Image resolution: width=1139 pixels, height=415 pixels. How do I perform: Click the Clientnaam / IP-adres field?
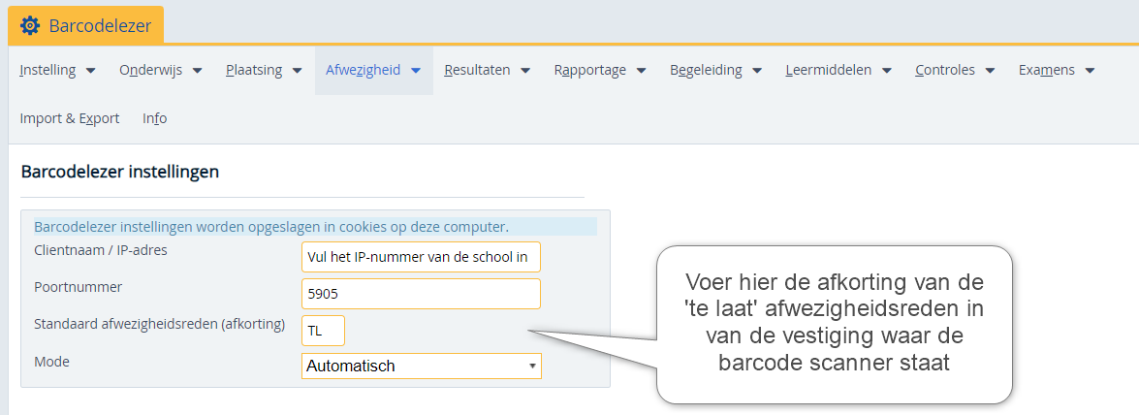point(421,258)
